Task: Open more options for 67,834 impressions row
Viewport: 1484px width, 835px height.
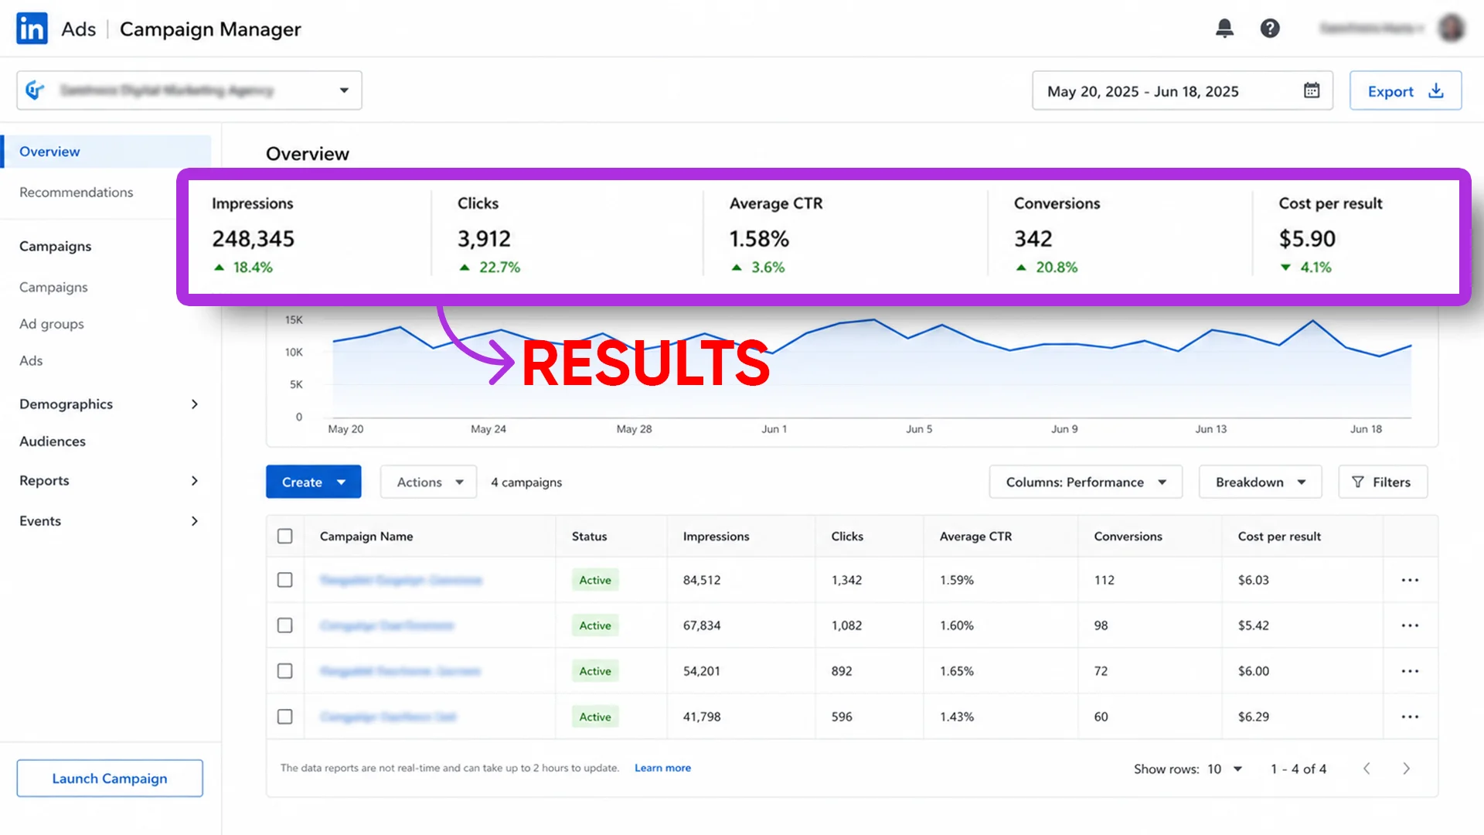Action: [x=1410, y=625]
